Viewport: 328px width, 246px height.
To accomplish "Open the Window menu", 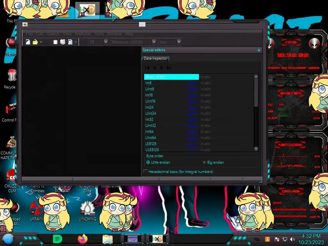I will tap(114, 34).
